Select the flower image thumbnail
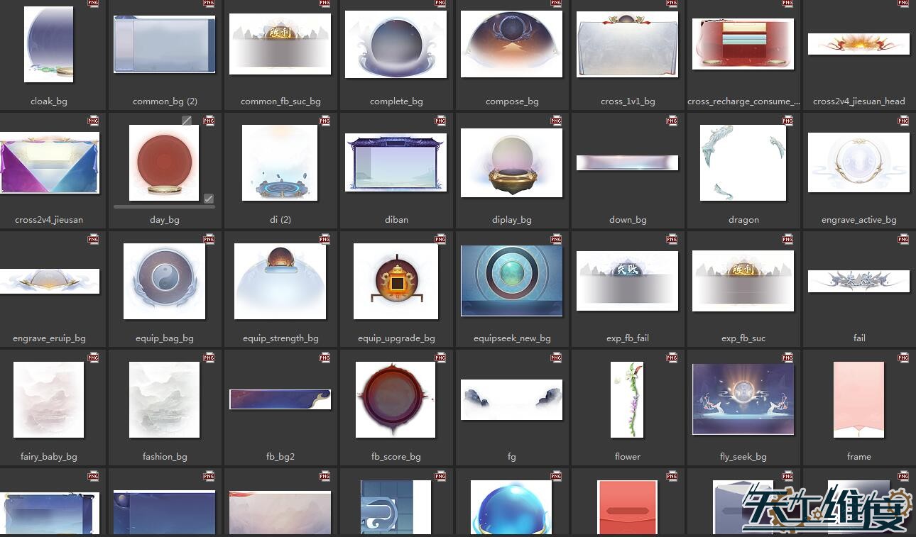The width and height of the screenshot is (916, 537). tap(627, 399)
